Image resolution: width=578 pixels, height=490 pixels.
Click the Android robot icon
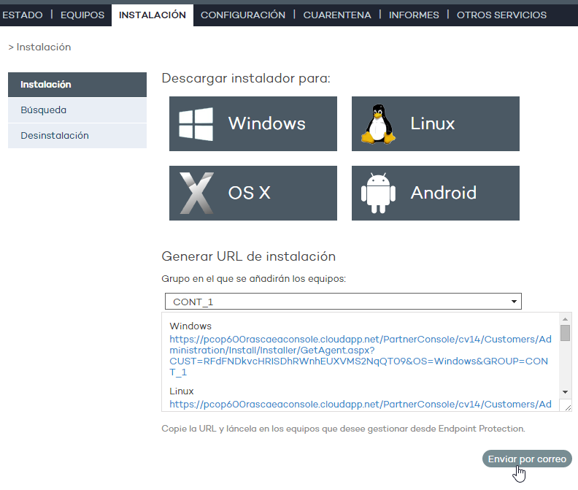378,193
